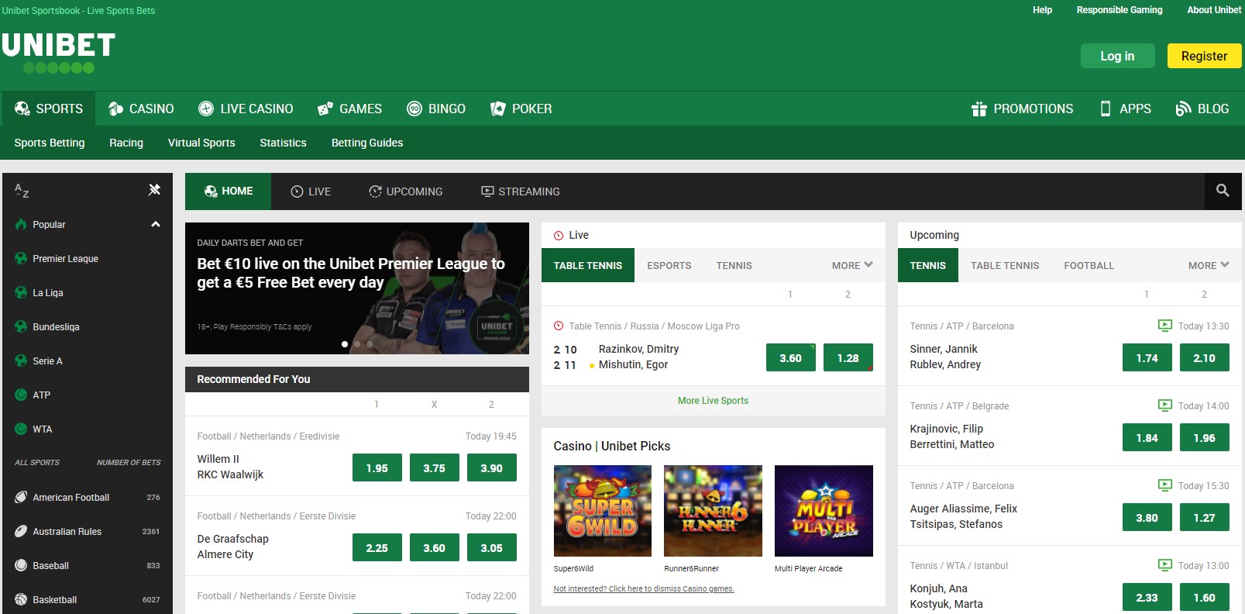Screen dimensions: 1245x614
Task: Select TENNIS tab in Live panel
Action: click(734, 265)
